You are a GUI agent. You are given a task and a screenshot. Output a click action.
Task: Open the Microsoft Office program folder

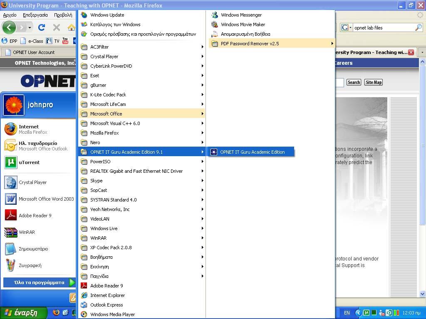pos(142,114)
